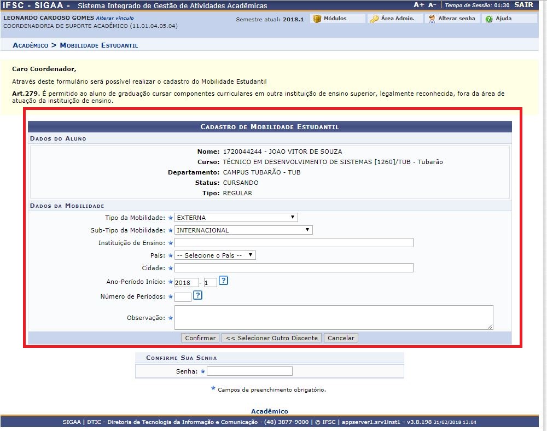Open Área Admin. with key icon
The image size is (547, 431).
374,19
